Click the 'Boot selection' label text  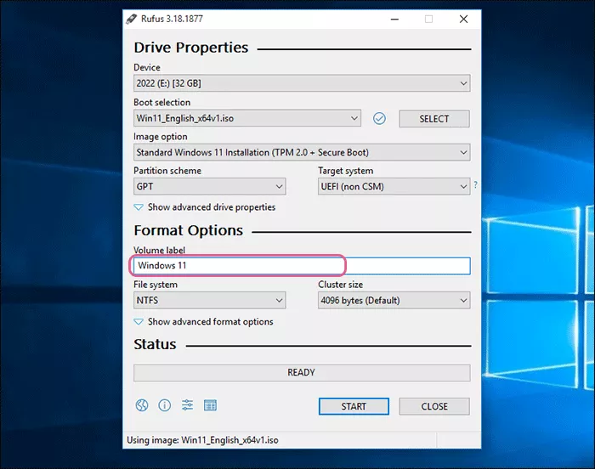161,103
